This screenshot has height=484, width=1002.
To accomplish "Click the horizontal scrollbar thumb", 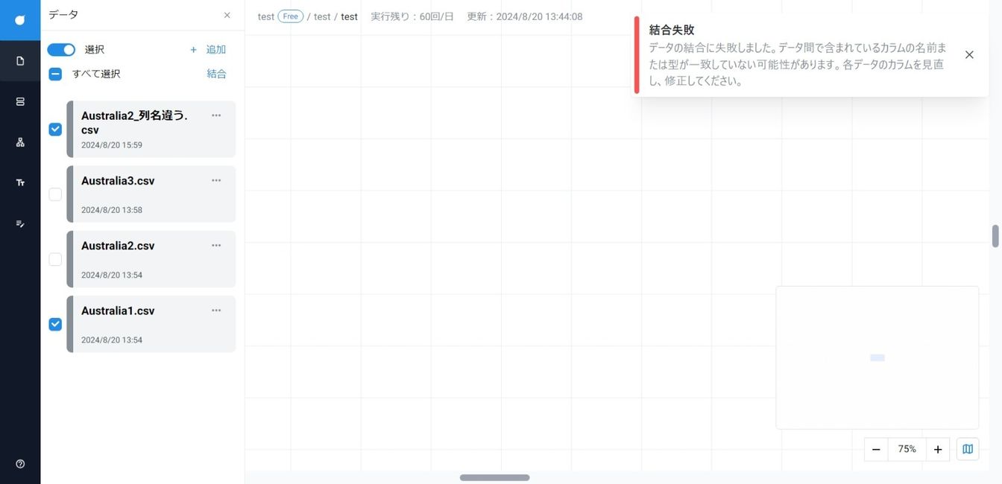I will pos(495,477).
